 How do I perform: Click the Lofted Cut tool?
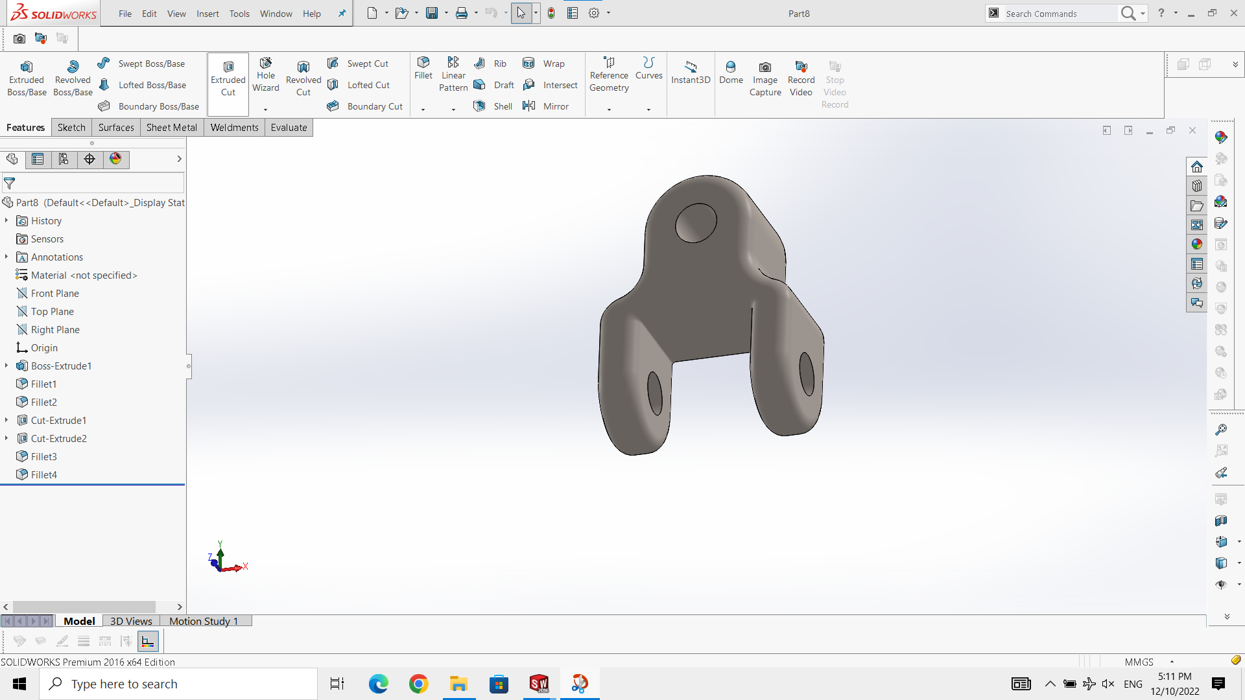359,85
